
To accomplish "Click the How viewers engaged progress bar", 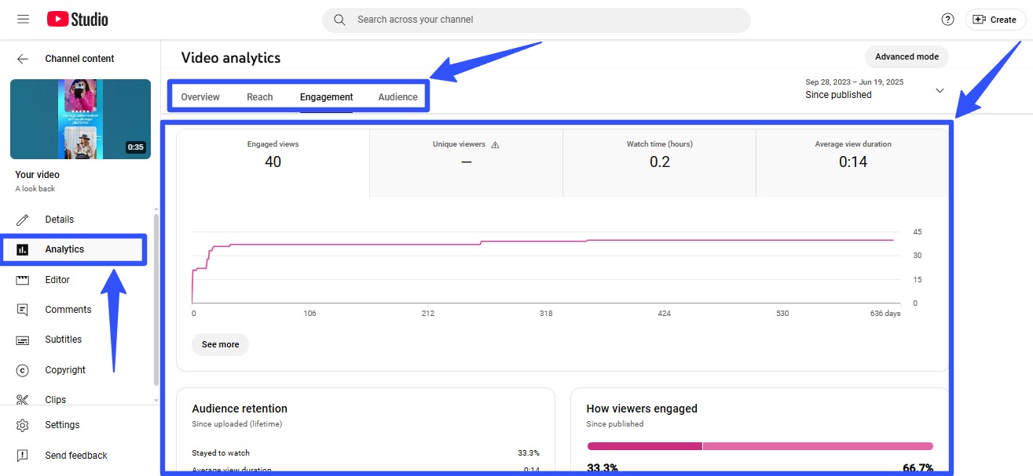I will pyautogui.click(x=759, y=445).
